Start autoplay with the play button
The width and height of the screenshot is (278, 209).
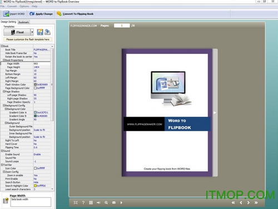click(121, 202)
